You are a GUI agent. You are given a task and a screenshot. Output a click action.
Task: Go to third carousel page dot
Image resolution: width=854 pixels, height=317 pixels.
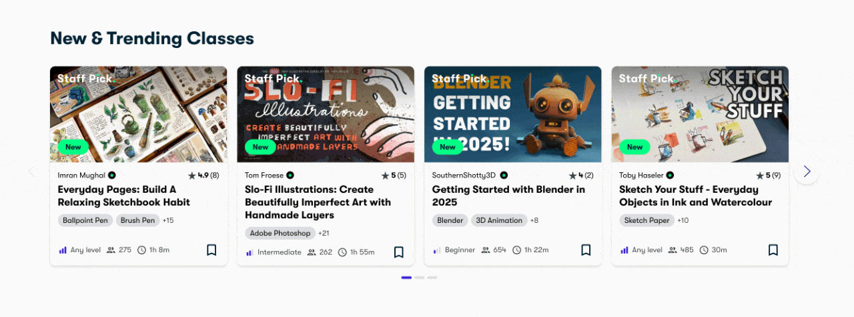(x=432, y=277)
